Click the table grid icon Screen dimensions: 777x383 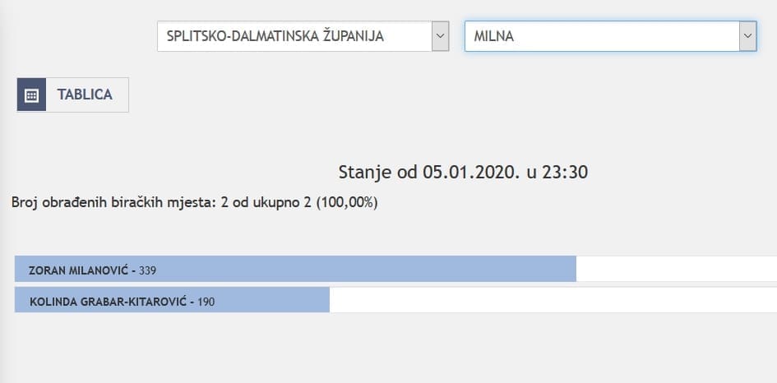pos(31,95)
